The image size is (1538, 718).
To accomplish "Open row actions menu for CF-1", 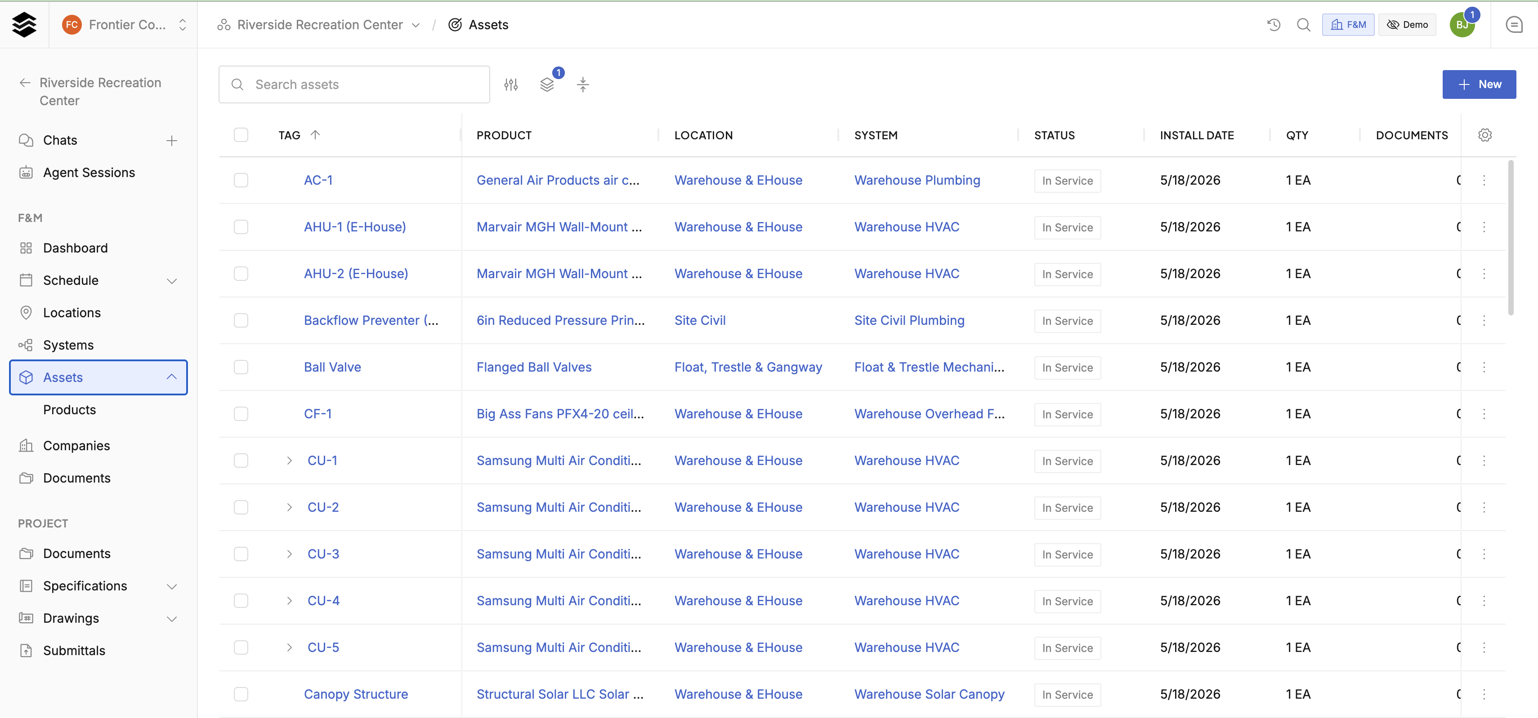I will coord(1484,414).
